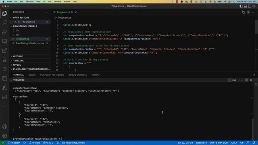Switch to the Polyglot Notebook tab
This screenshot has width=258, height=145.
coord(52,75)
